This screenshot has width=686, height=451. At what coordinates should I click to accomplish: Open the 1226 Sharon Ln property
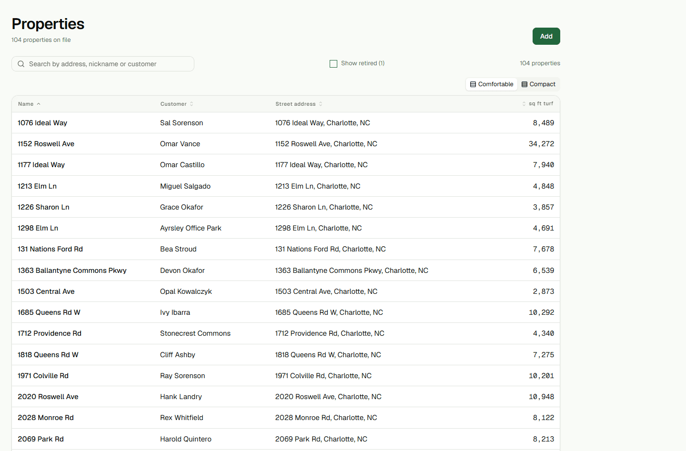(286, 207)
